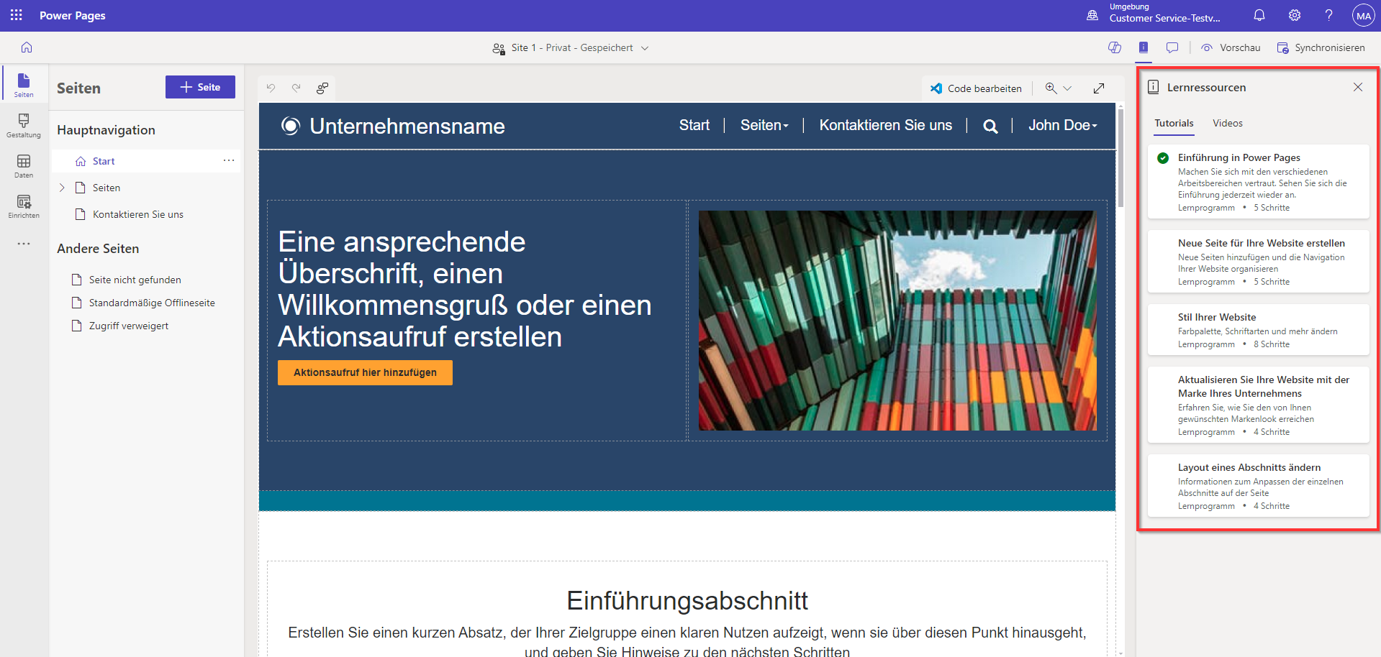Screen dimensions: 1381x657
Task: Click the redo arrow
Action: 296,88
